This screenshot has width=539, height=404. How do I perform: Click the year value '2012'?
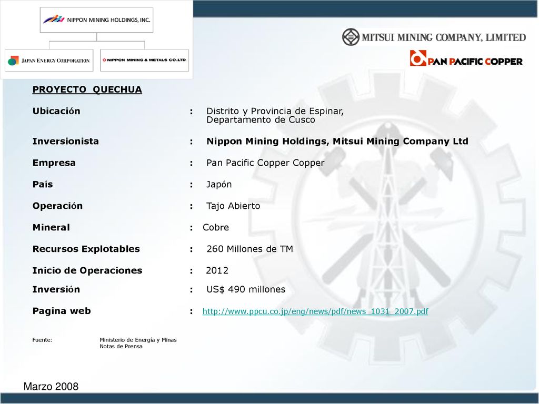(x=217, y=270)
